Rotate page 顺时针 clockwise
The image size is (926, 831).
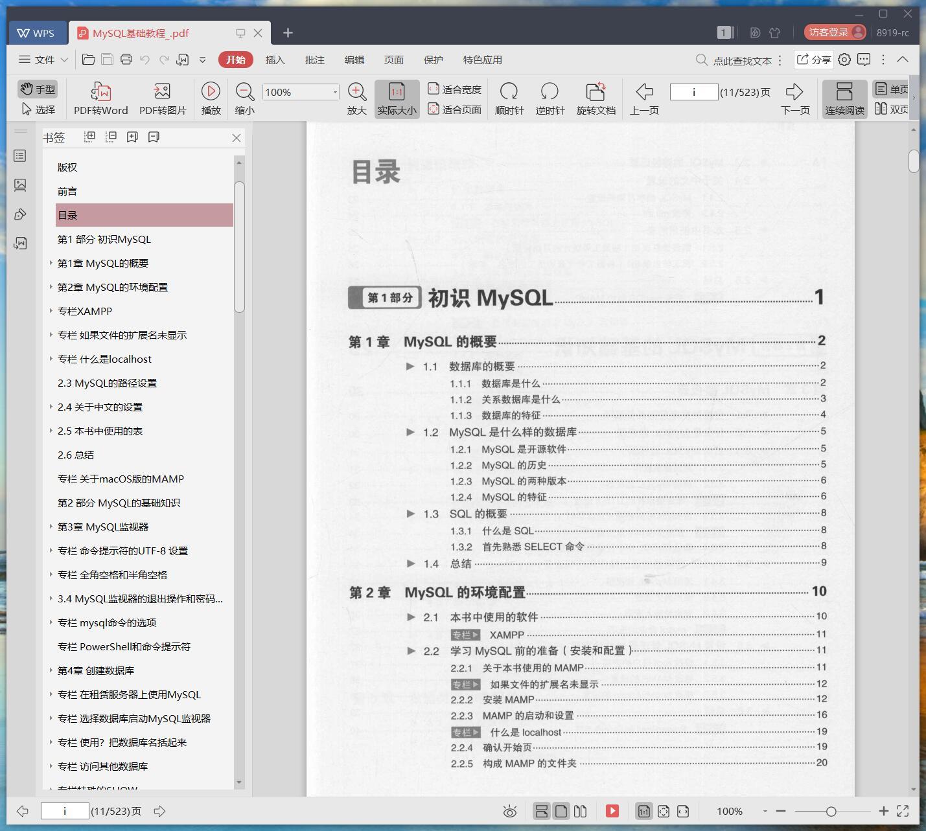(x=509, y=98)
